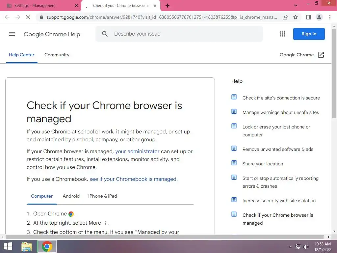Select the Help Center tab

pos(21,55)
